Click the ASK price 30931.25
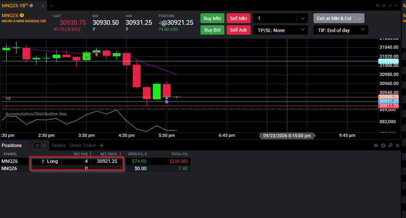Image resolution: width=406 pixels, height=218 pixels. coord(139,23)
